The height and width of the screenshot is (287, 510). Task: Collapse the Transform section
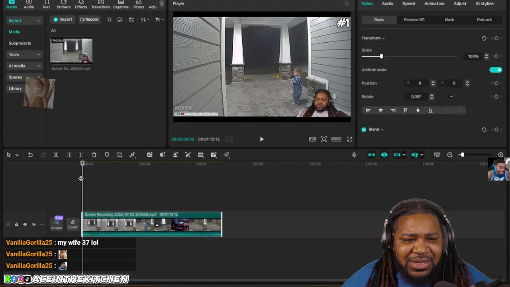[x=383, y=38]
